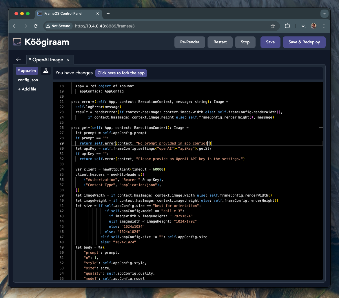Click Add file in sidebar
339x298 pixels.
[27, 89]
